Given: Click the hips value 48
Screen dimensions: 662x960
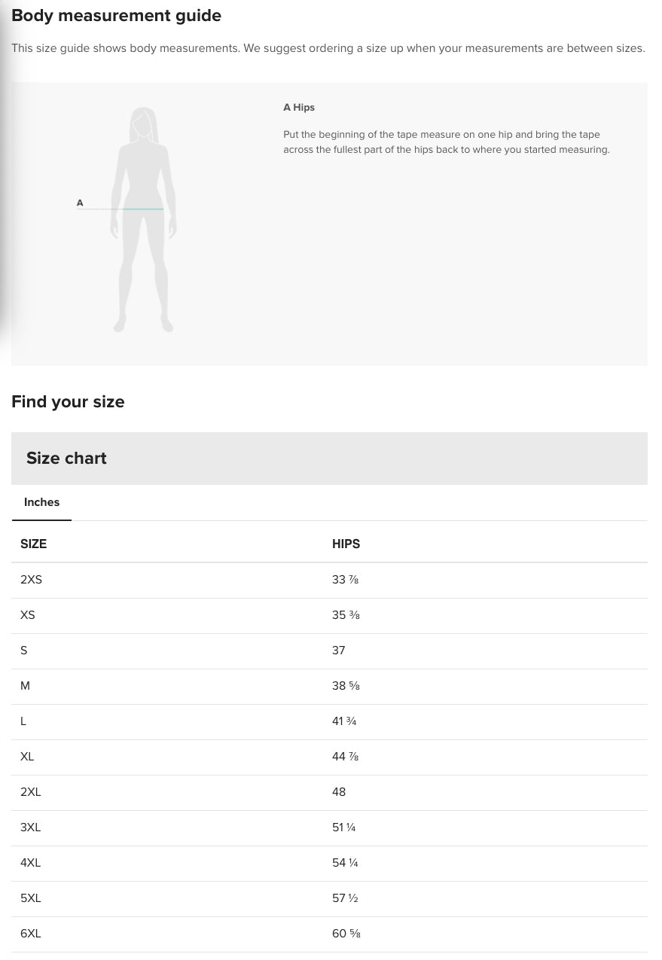Looking at the screenshot, I should [339, 792].
